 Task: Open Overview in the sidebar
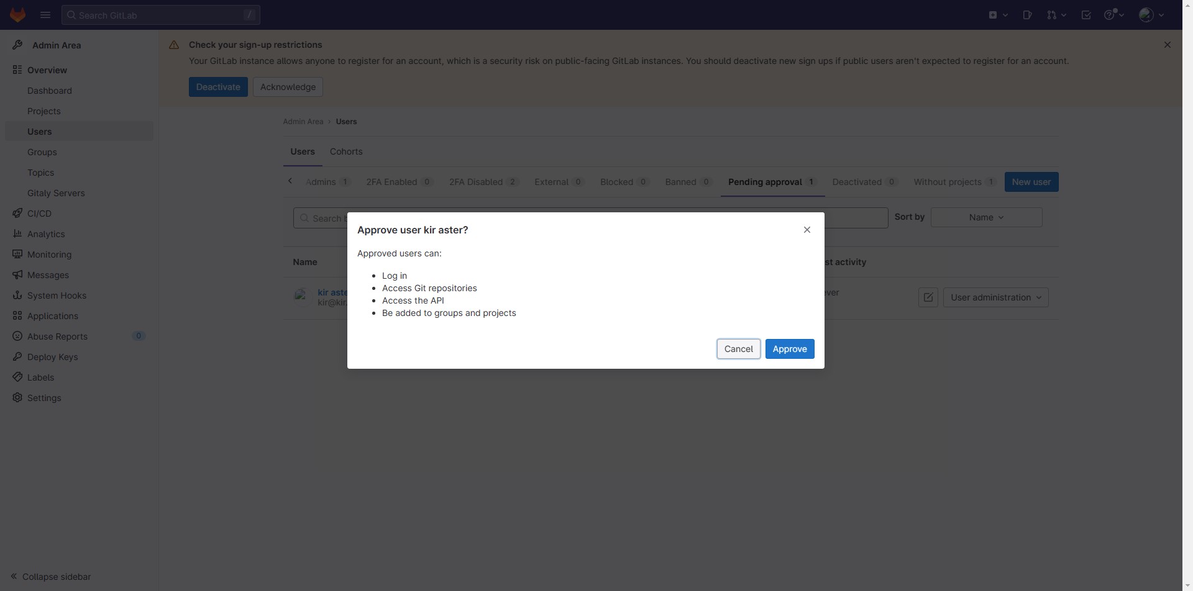[x=79, y=70]
